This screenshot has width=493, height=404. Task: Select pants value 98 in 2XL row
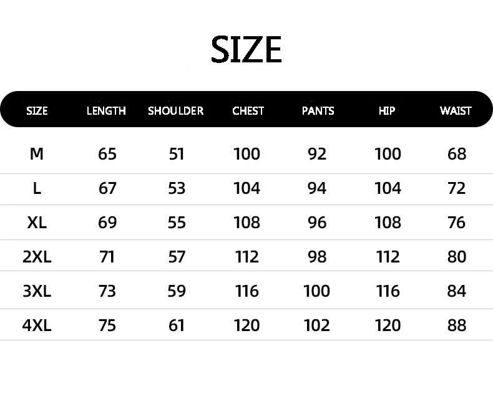pos(317,256)
